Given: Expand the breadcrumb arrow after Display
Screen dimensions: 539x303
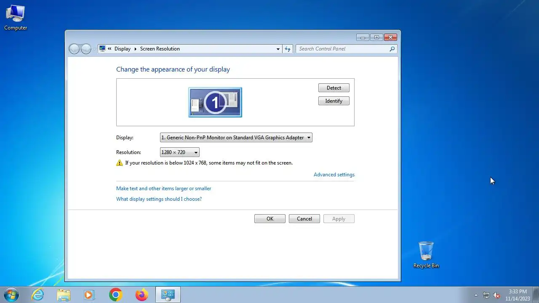Looking at the screenshot, I should pyautogui.click(x=136, y=49).
